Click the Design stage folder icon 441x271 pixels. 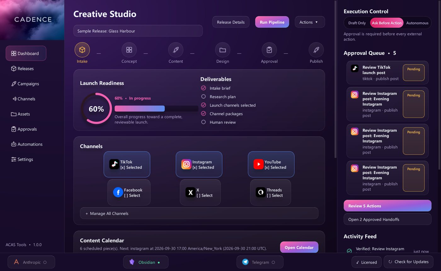click(x=223, y=50)
